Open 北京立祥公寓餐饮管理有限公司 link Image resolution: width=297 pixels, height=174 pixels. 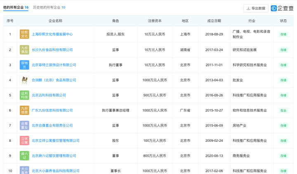click(56, 141)
